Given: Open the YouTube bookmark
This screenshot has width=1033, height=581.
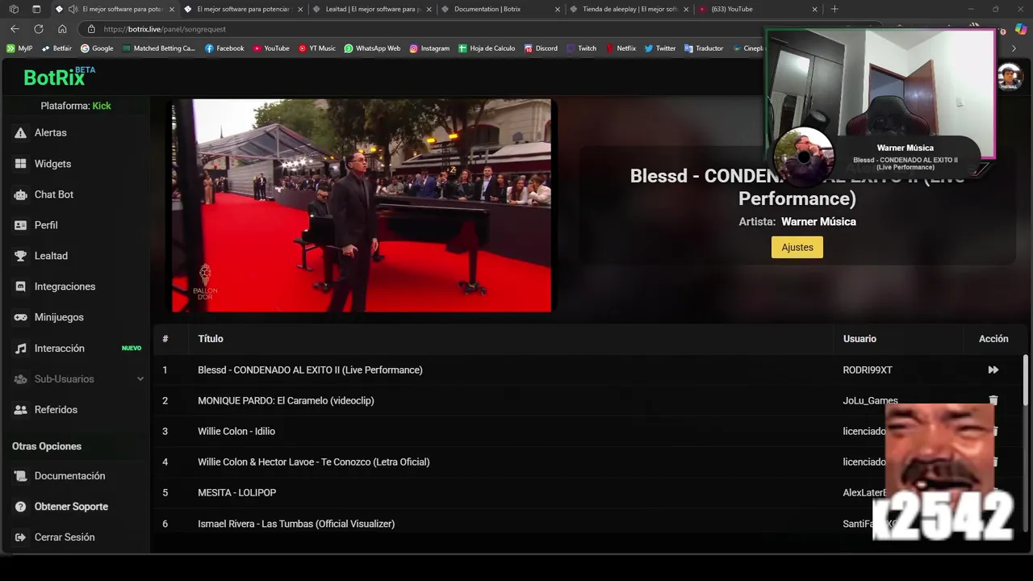Looking at the screenshot, I should coord(271,48).
